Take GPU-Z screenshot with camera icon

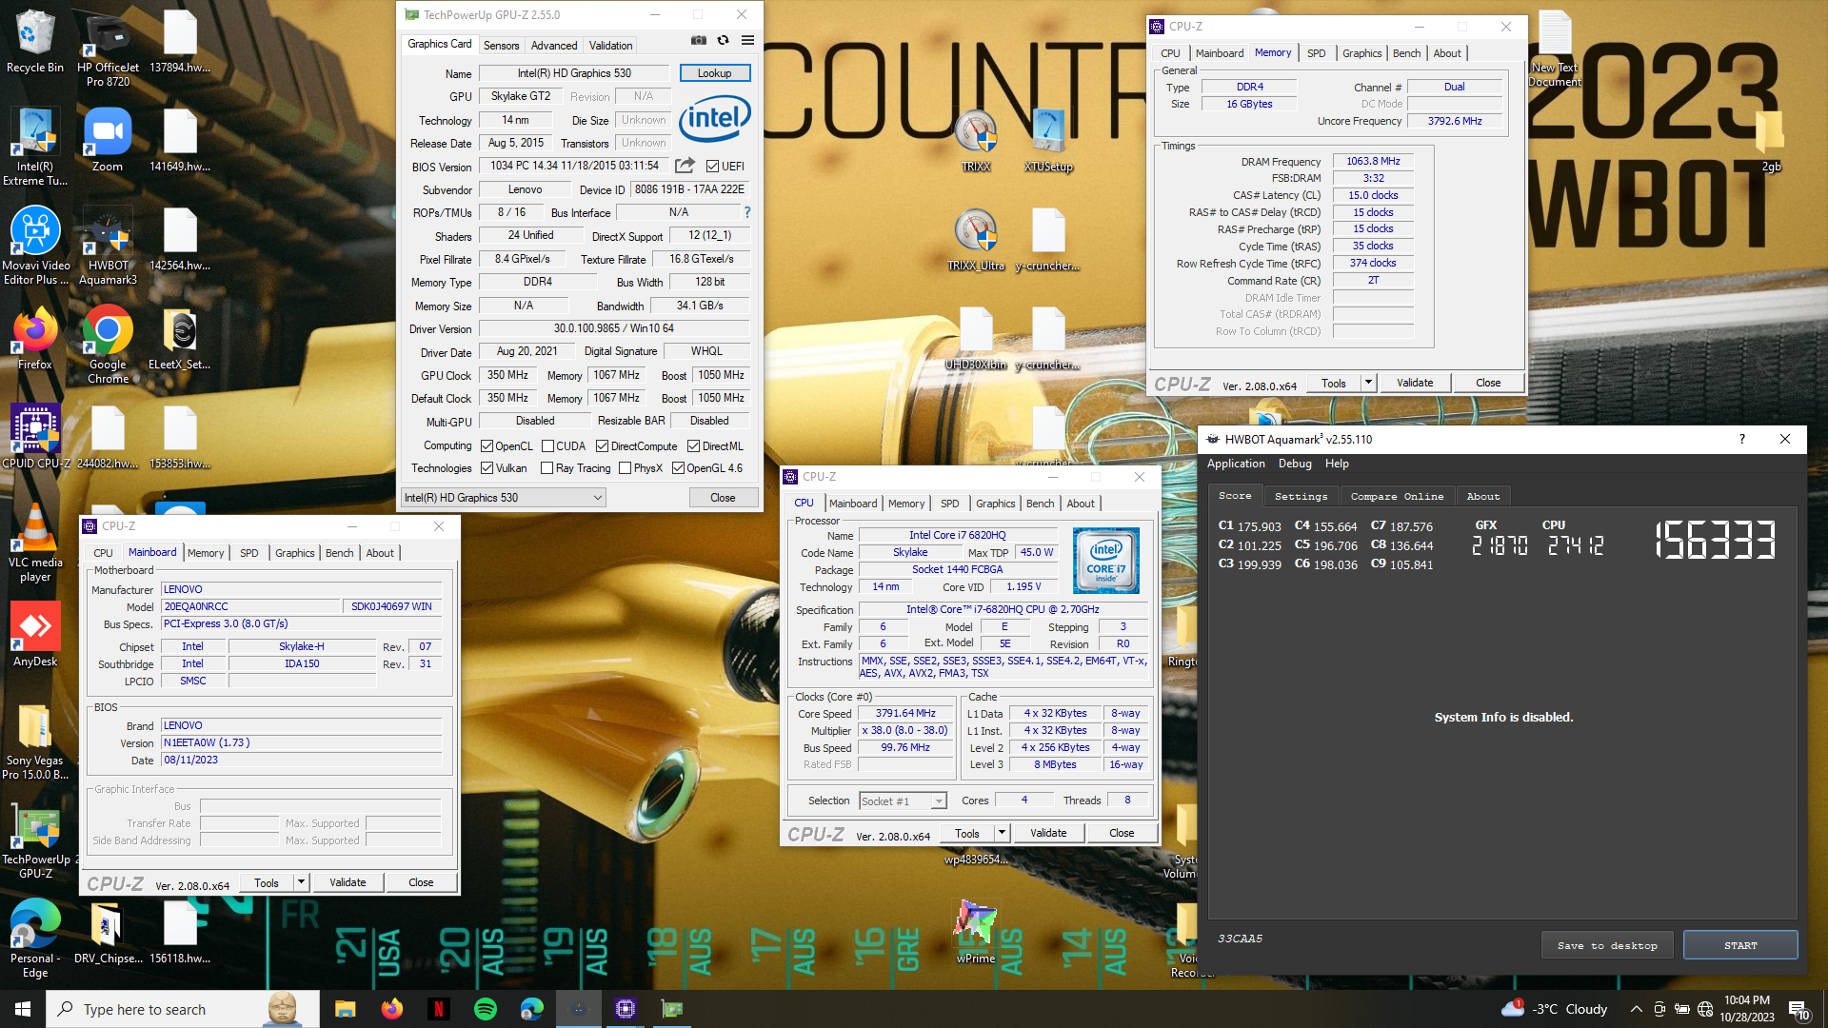(699, 41)
